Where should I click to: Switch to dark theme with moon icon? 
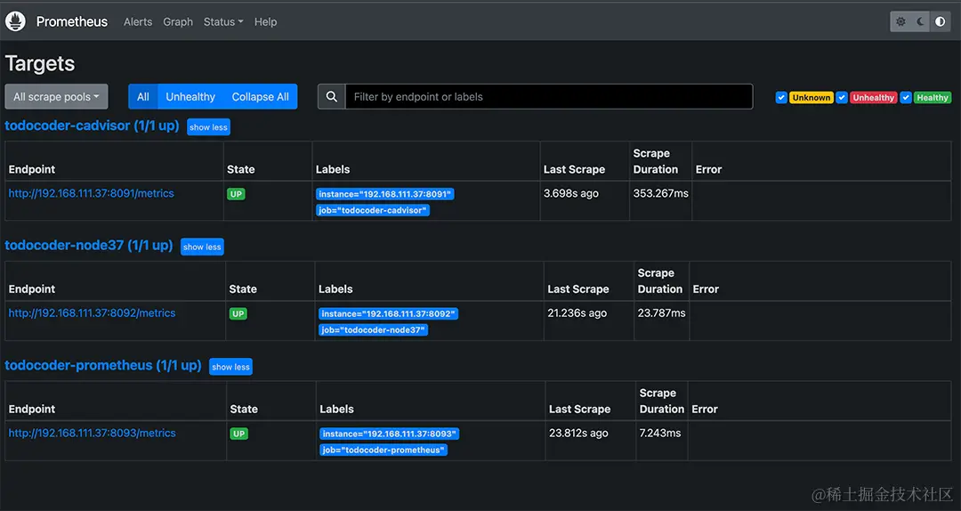coord(921,21)
